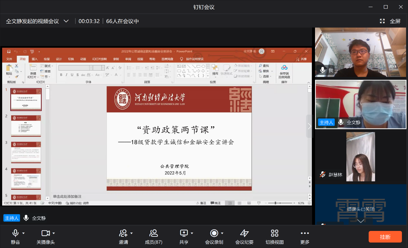Open members list 成员(87)
Image resolution: width=408 pixels, height=248 pixels.
tap(154, 237)
